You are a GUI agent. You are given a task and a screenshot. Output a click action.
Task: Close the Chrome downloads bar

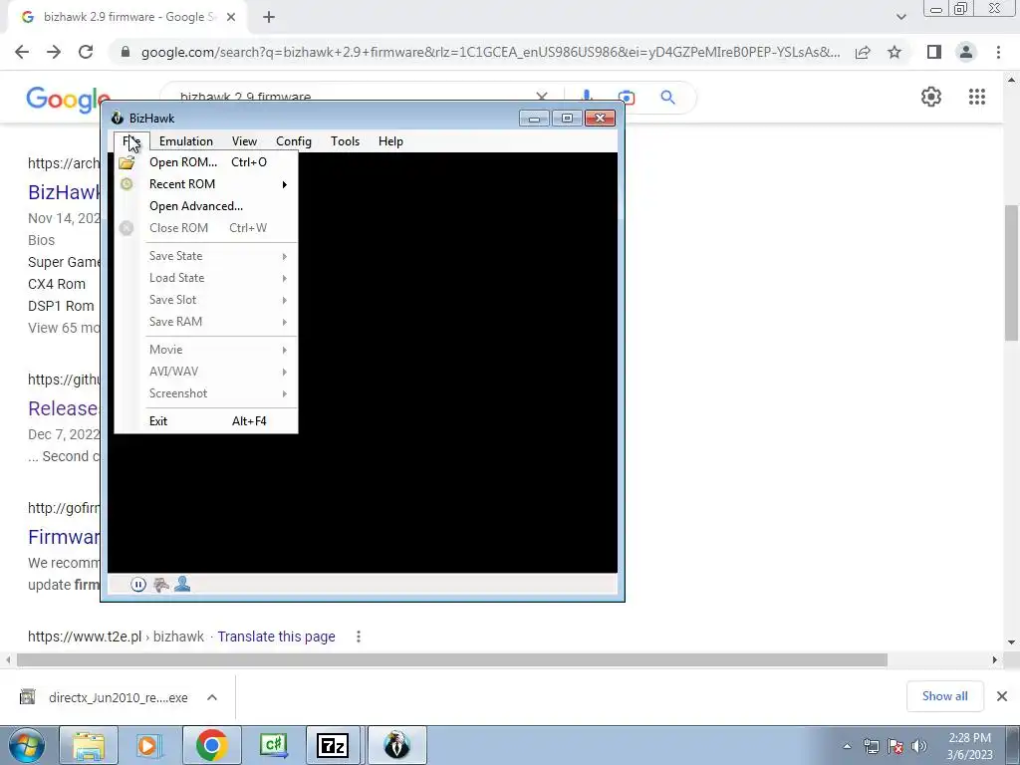pos(1002,696)
